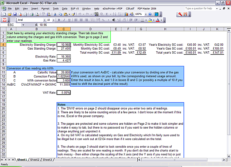Toggle Bold formatting
The height and width of the screenshot is (167, 231).
59,20
